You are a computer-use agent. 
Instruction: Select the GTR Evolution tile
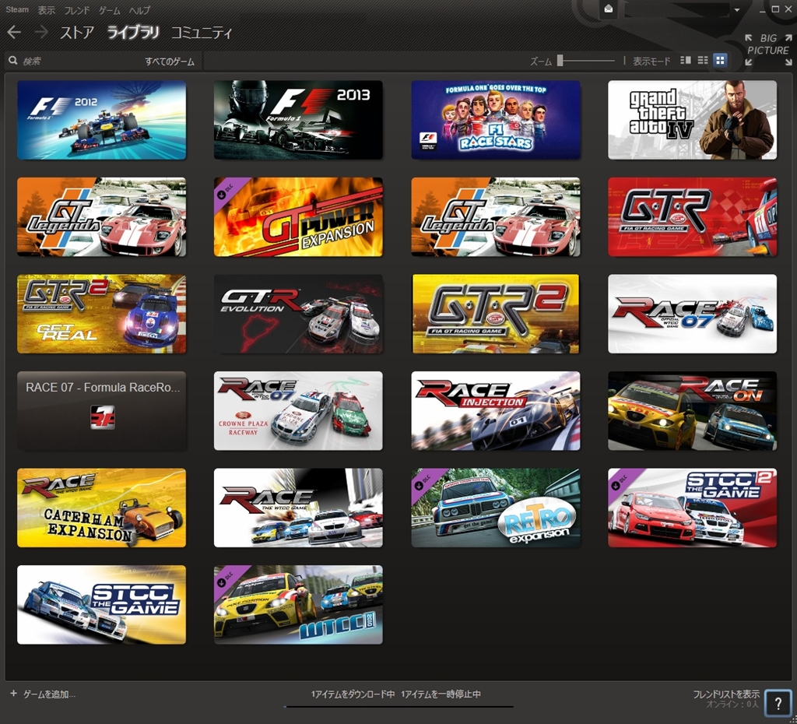coord(298,314)
